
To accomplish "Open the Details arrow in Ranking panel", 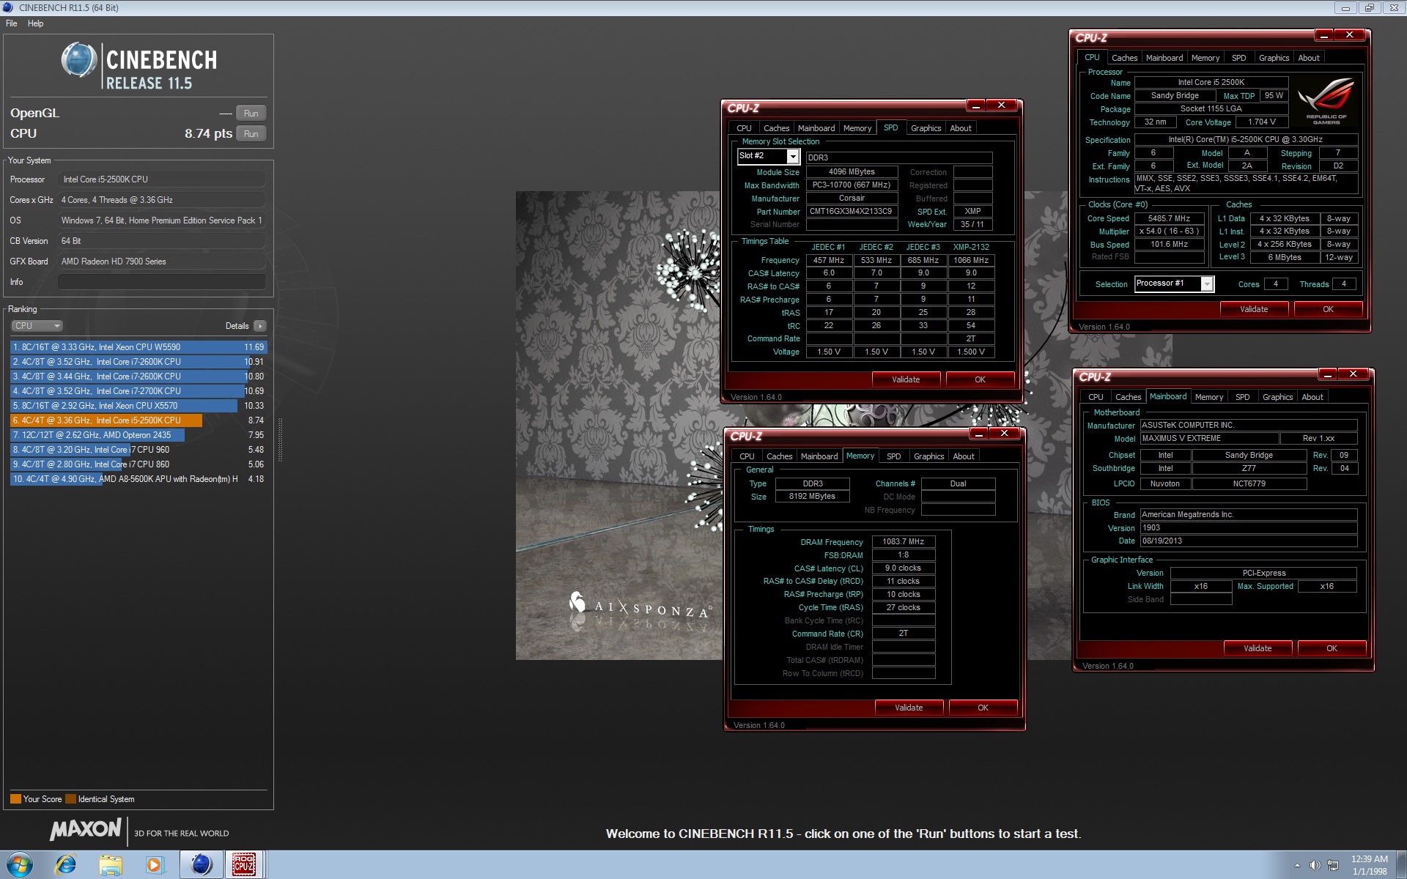I will click(260, 326).
